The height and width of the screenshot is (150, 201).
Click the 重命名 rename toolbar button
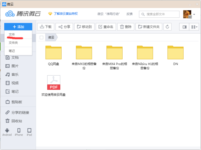[106, 27]
